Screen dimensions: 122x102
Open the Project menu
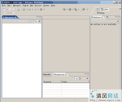coord(38,6)
